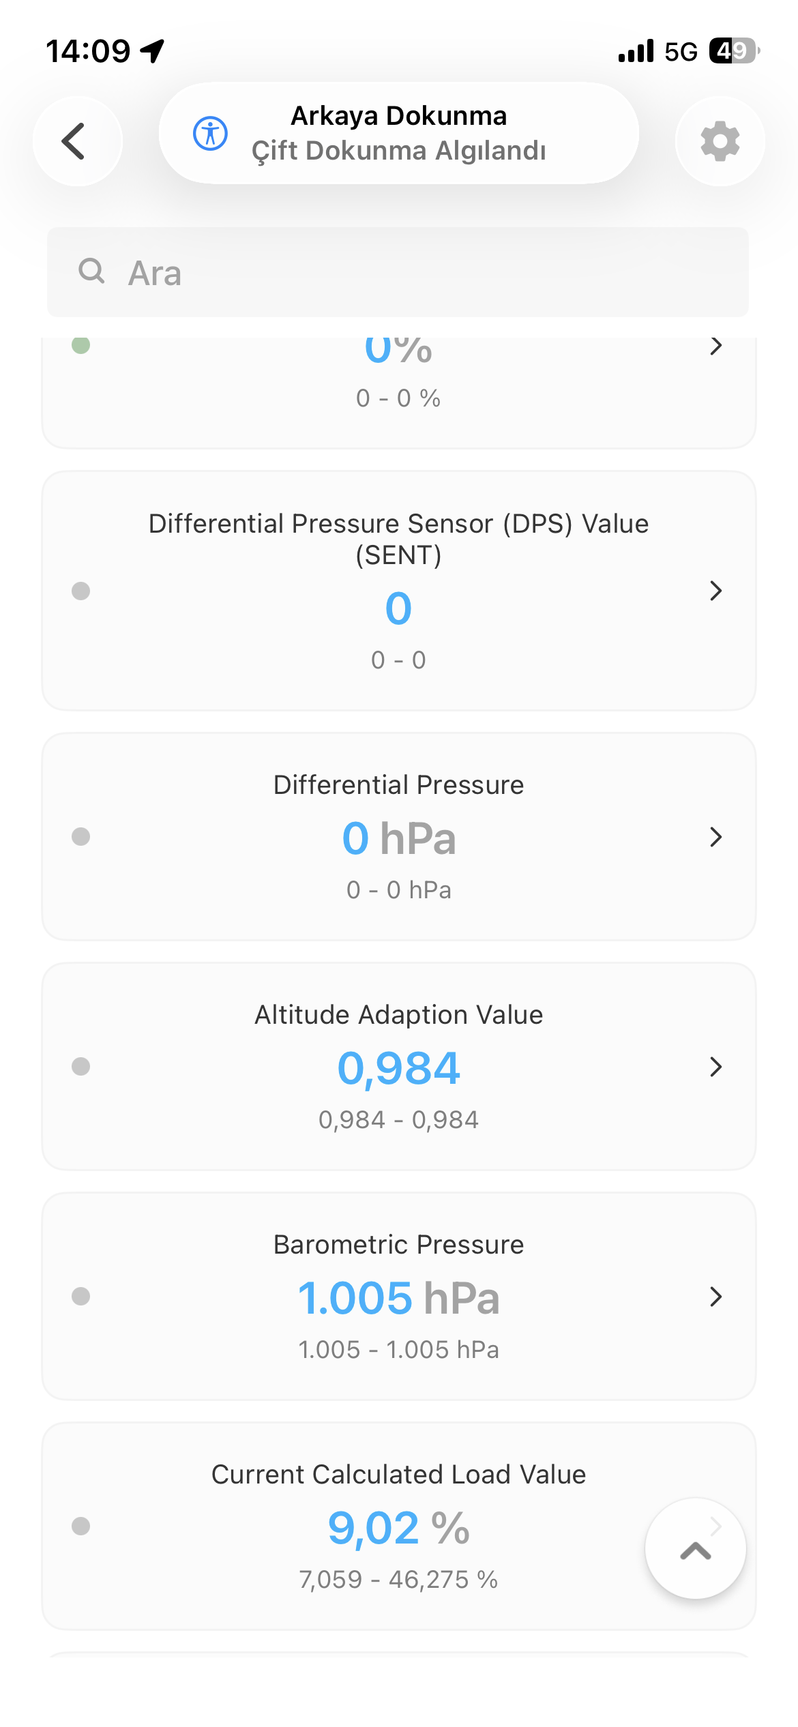Toggle the Differential Pressure Sensor (SENT) dot
This screenshot has height=1727, width=798.
80,591
